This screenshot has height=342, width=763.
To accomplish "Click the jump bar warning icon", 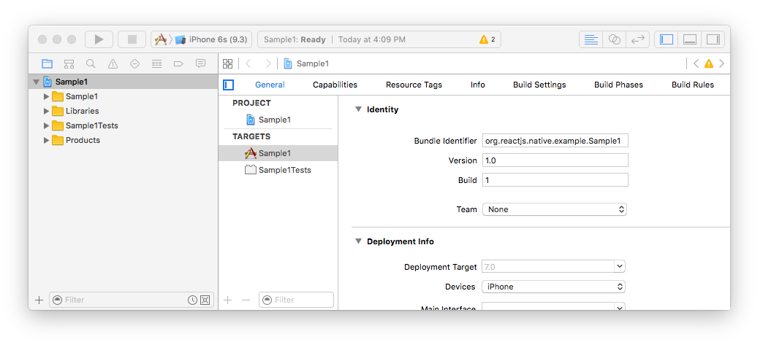I will point(709,63).
